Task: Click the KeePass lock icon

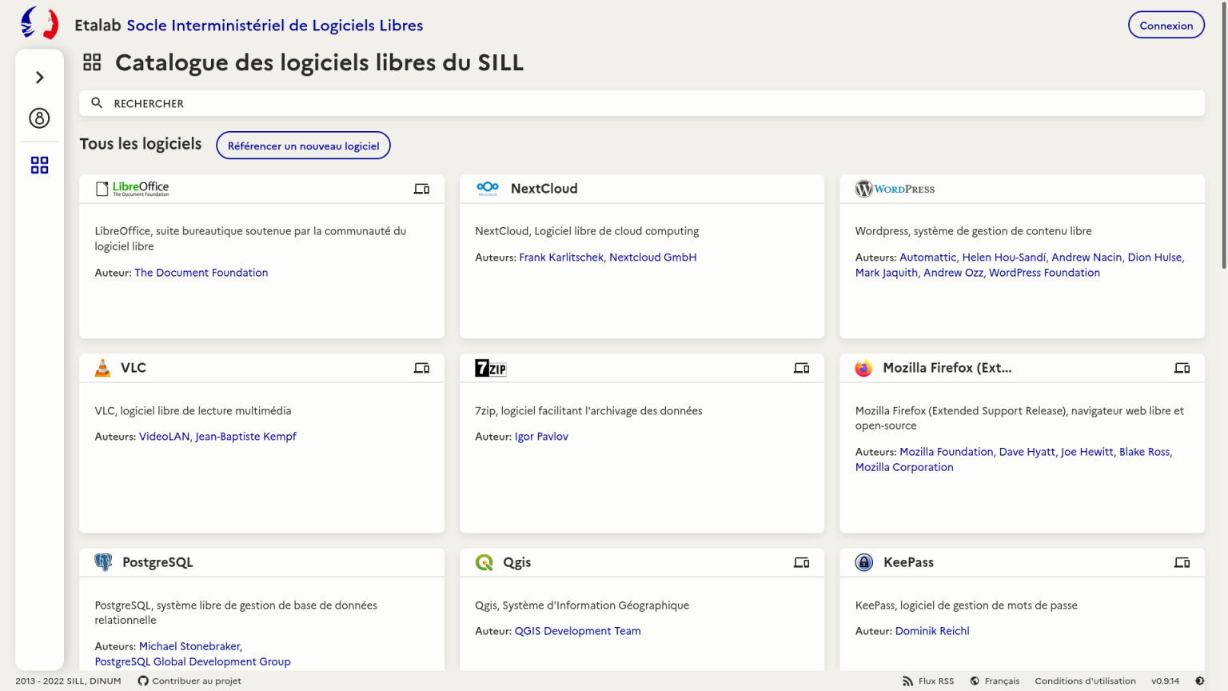Action: click(864, 562)
